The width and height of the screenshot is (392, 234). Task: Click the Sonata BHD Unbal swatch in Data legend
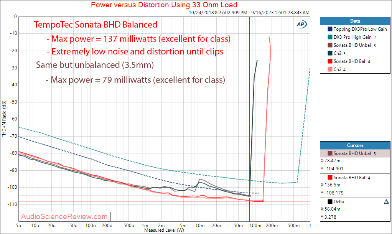(x=330, y=45)
